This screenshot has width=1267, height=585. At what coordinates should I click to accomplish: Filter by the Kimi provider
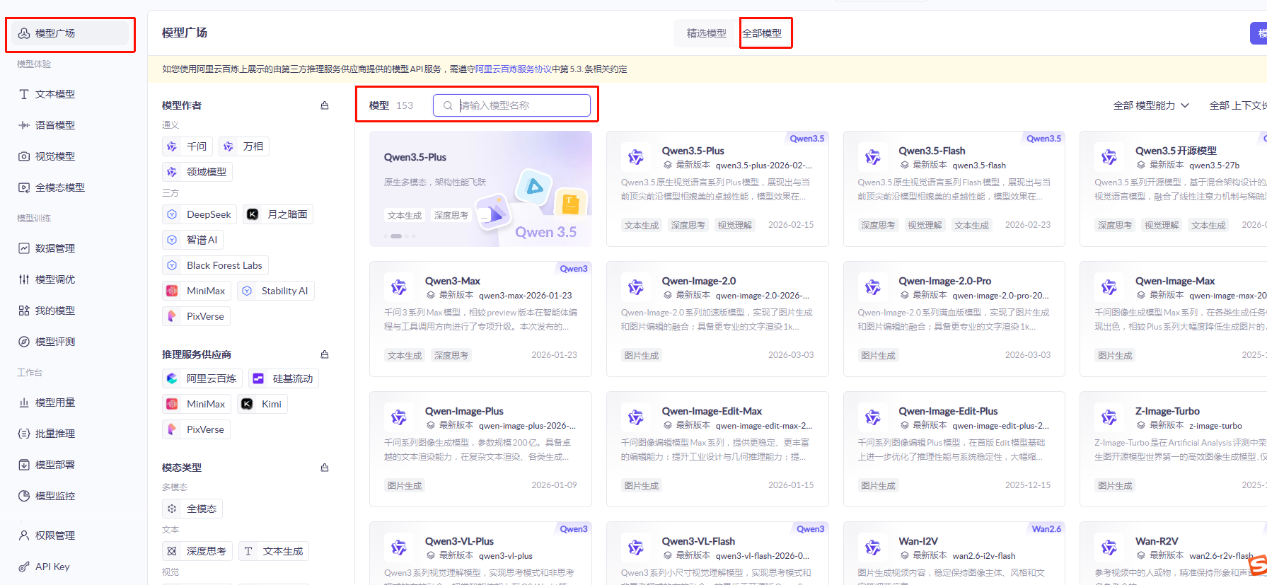[262, 404]
